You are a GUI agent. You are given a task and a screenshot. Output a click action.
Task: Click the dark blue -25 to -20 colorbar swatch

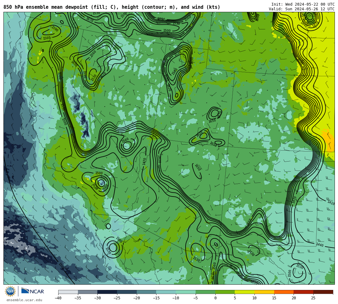click(127, 292)
